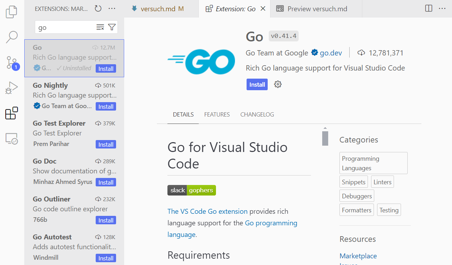
Task: Select Go Nightly in extensions list
Action: 74,96
